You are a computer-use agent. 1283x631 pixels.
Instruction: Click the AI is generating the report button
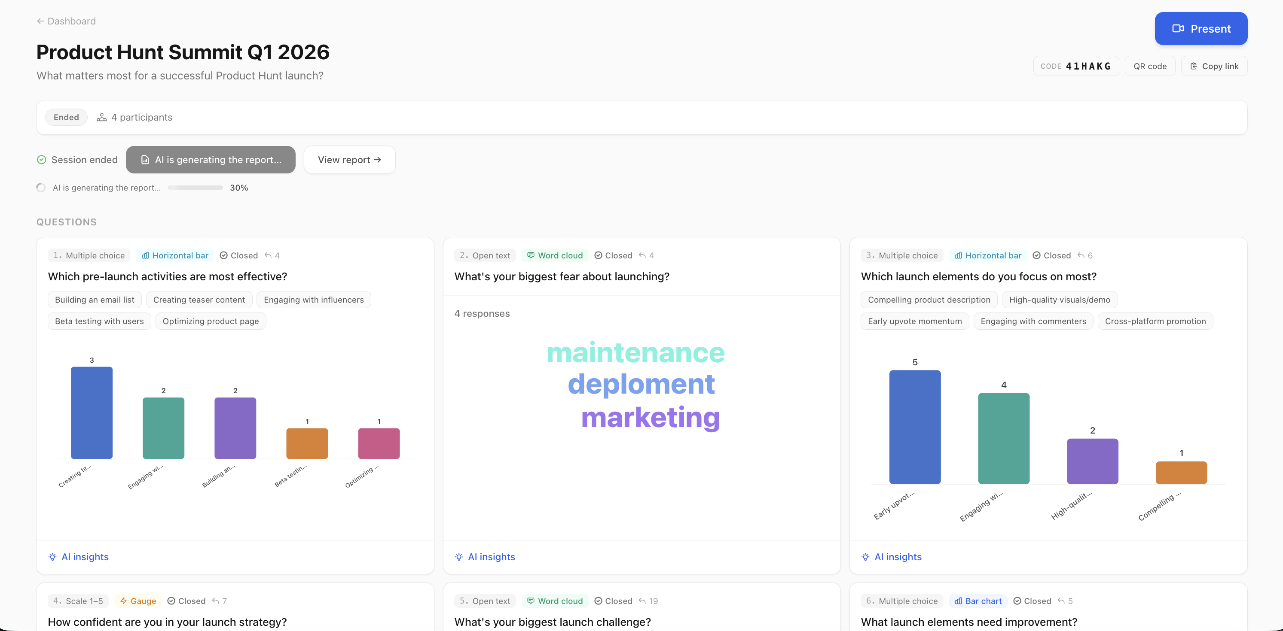pos(210,160)
